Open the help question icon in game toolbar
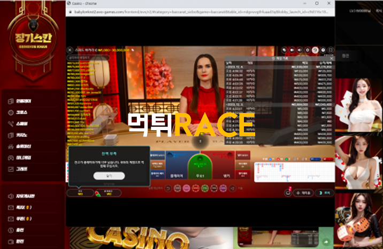Image resolution: width=383 pixels, height=249 pixels. pyautogui.click(x=323, y=50)
